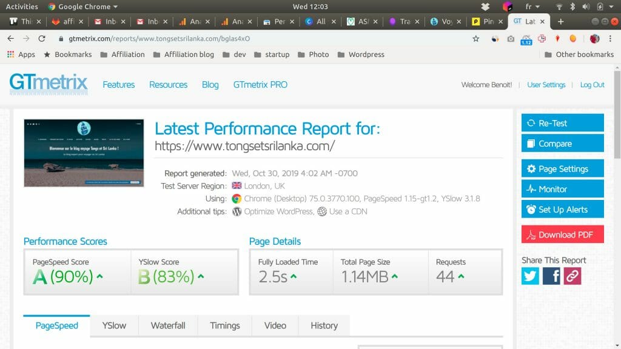Open Chrome profile avatar

(594, 39)
